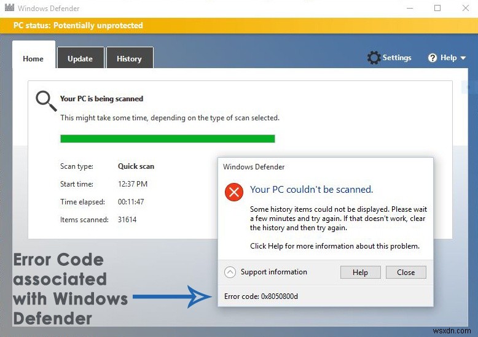The image size is (478, 337).
Task: Click the start time value "12:37 PM"
Action: tap(133, 184)
